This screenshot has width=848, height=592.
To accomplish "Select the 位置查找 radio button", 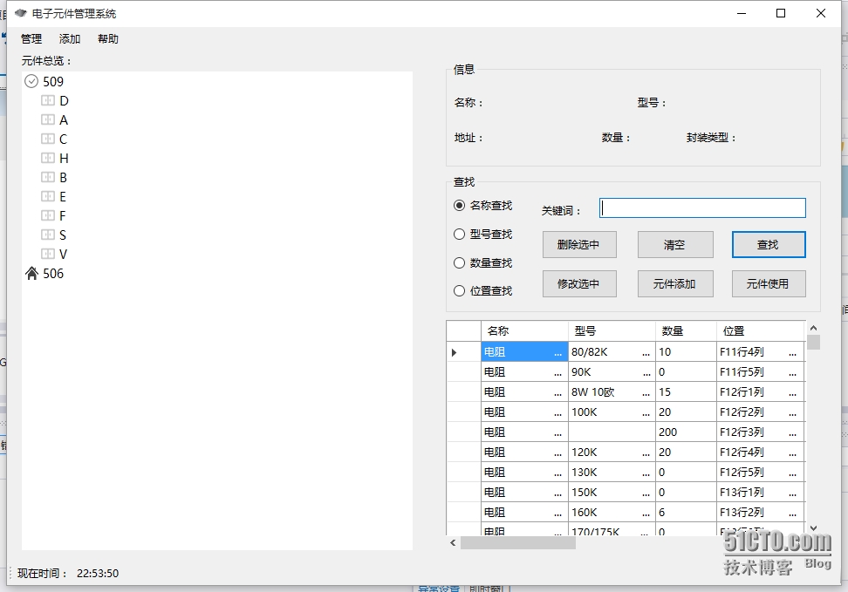I will click(459, 291).
